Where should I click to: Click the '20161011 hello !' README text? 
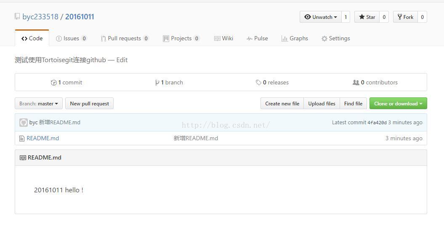click(58, 190)
